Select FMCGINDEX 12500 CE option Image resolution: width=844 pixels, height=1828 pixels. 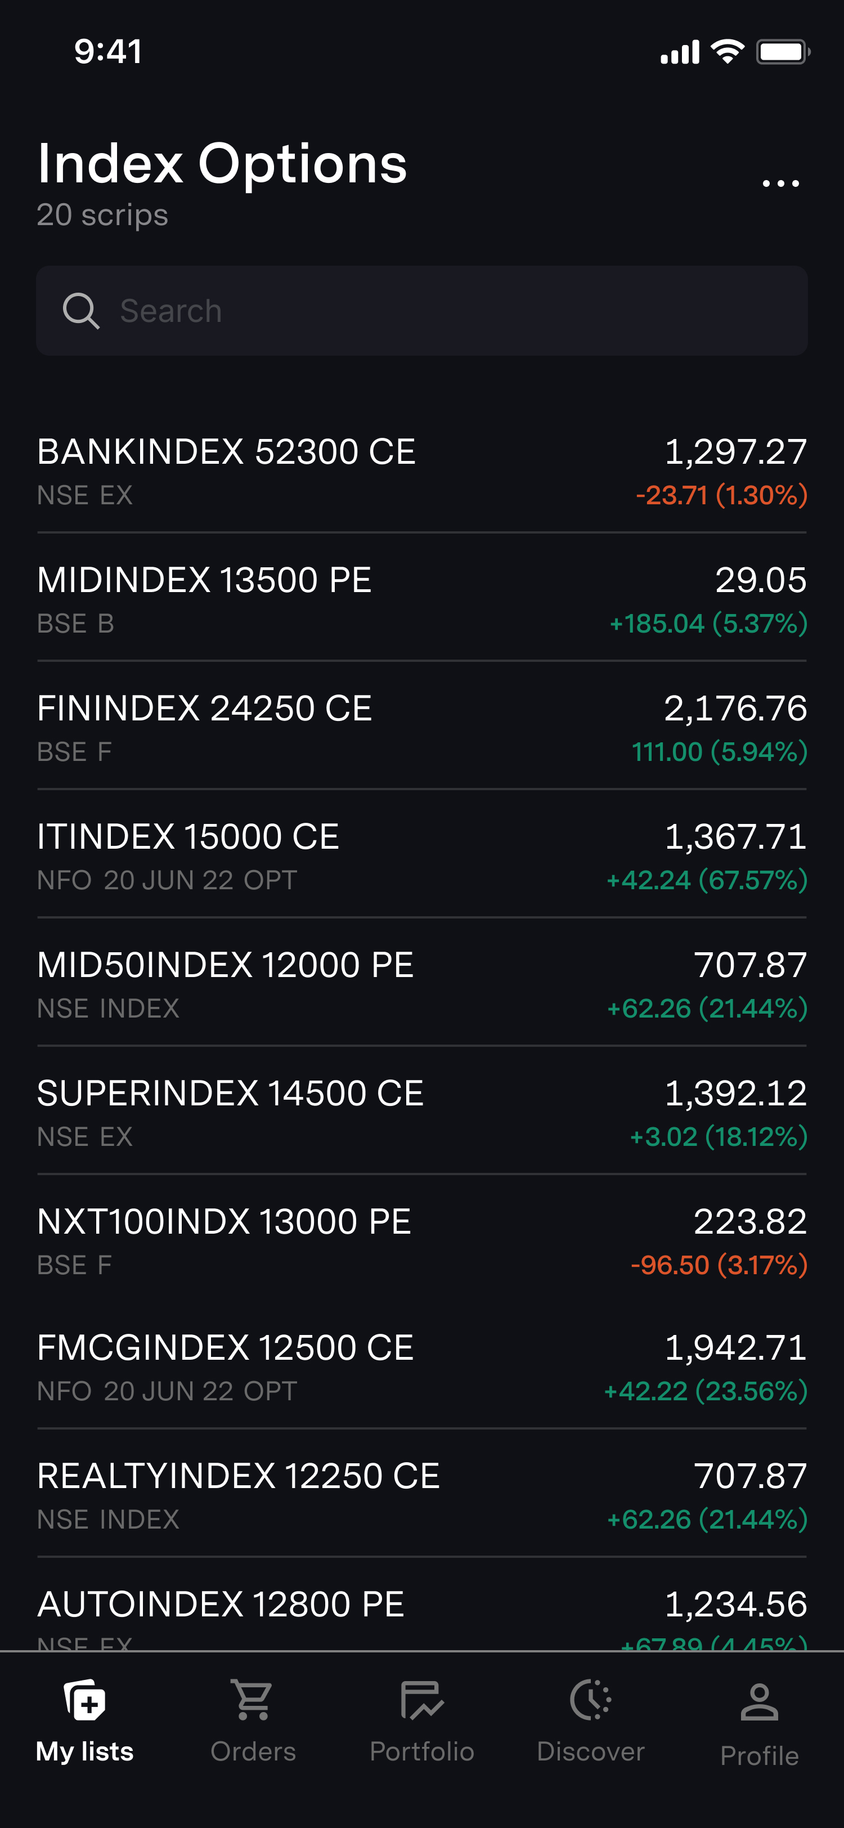[x=422, y=1368]
